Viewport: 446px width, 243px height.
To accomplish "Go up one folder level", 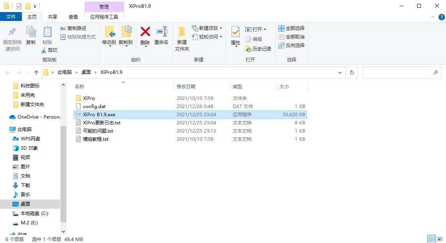I will click(x=36, y=73).
